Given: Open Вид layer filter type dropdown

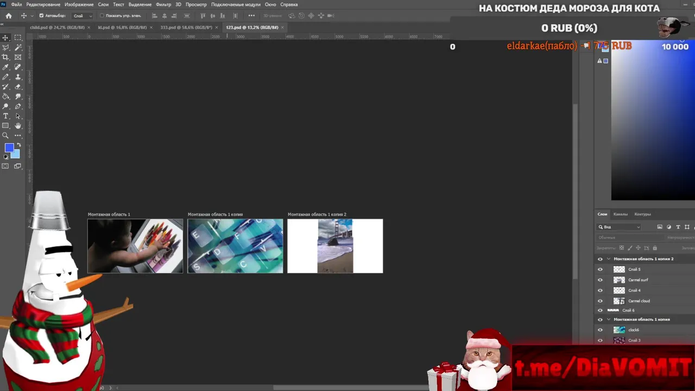Looking at the screenshot, I should [620, 227].
